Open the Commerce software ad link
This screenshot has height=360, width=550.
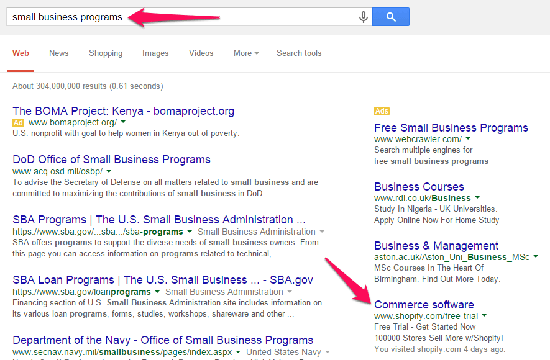coord(424,304)
